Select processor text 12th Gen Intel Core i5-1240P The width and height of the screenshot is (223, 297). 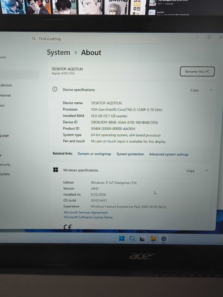[127, 109]
